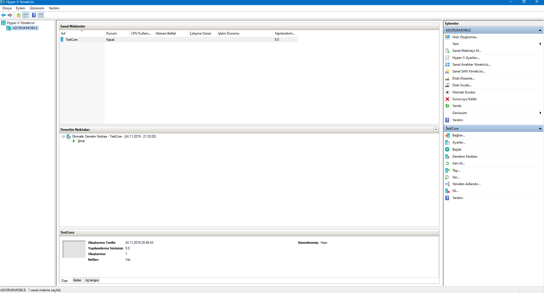Click the TestCore preview thumbnail
Screen dimensions: 544x293
pos(74,249)
